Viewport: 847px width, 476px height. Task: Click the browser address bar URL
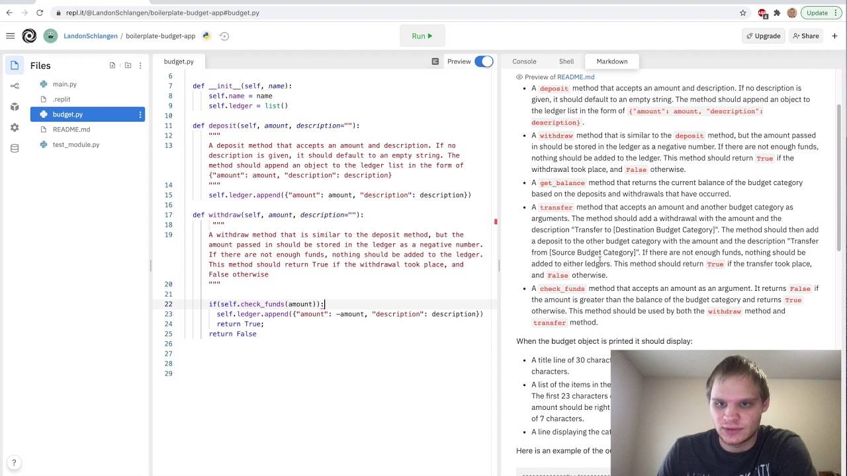coord(162,13)
